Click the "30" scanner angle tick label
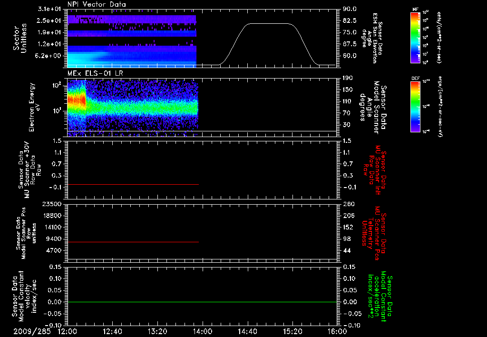Screen dimensions: 487x337 346,125
